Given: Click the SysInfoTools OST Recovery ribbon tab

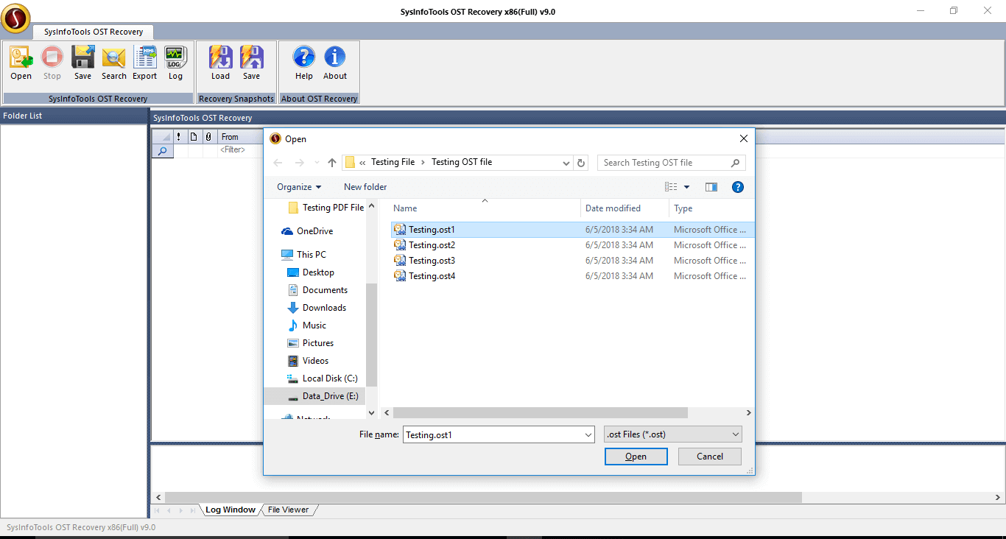Looking at the screenshot, I should pos(94,32).
